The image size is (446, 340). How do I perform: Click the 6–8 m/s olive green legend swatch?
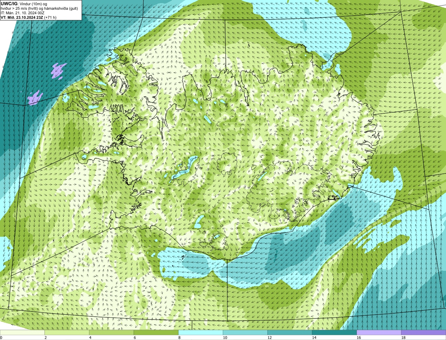156,333
